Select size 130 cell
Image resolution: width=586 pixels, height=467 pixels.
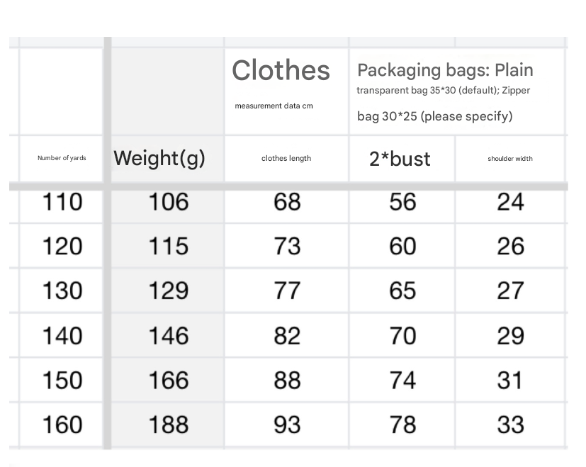62,291
